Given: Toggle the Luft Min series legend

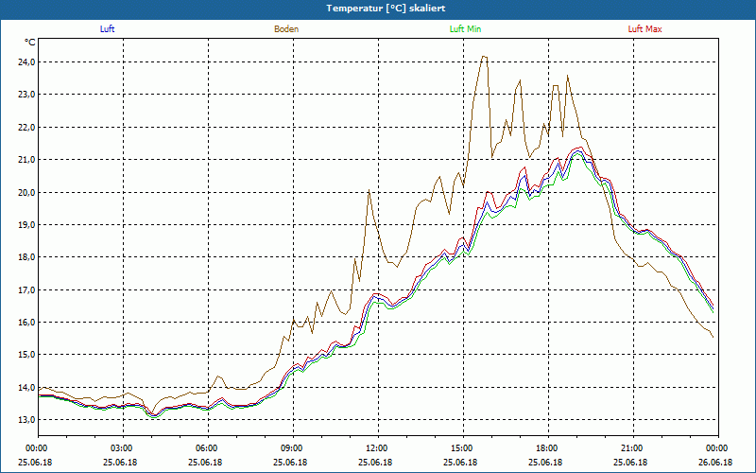Looking at the screenshot, I should click(466, 29).
